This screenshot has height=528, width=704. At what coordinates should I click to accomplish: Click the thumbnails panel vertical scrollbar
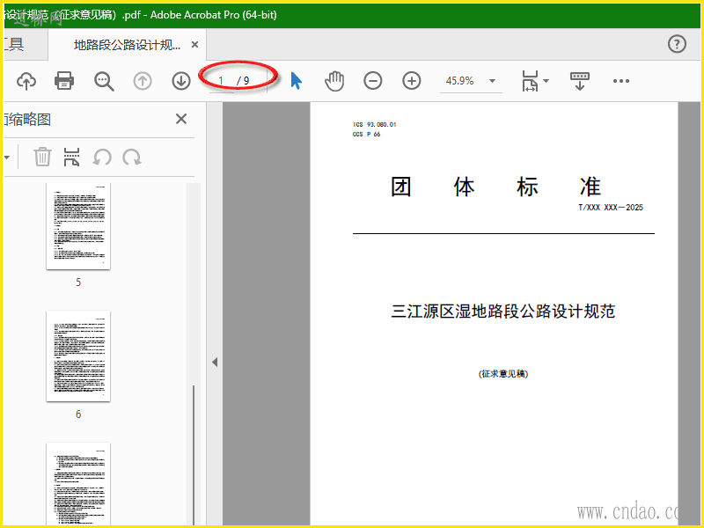tap(194, 454)
